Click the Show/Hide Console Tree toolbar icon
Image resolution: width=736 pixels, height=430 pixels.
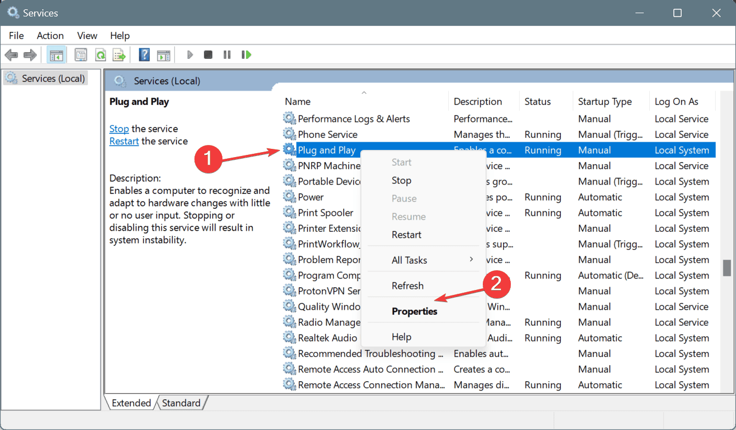pos(55,55)
